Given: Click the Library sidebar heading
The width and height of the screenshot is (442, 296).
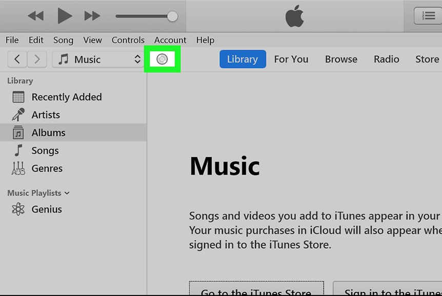Looking at the screenshot, I should tap(20, 81).
